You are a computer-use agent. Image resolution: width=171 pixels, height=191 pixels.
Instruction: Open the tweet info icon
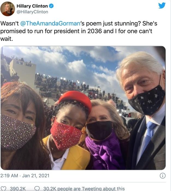[x=163, y=176]
